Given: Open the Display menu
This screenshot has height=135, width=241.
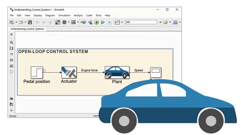Looking at the screenshot, I should click(x=38, y=15).
